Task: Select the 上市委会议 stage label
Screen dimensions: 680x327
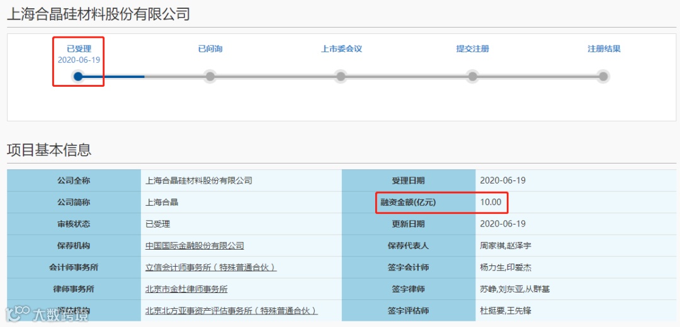Action: 341,49
